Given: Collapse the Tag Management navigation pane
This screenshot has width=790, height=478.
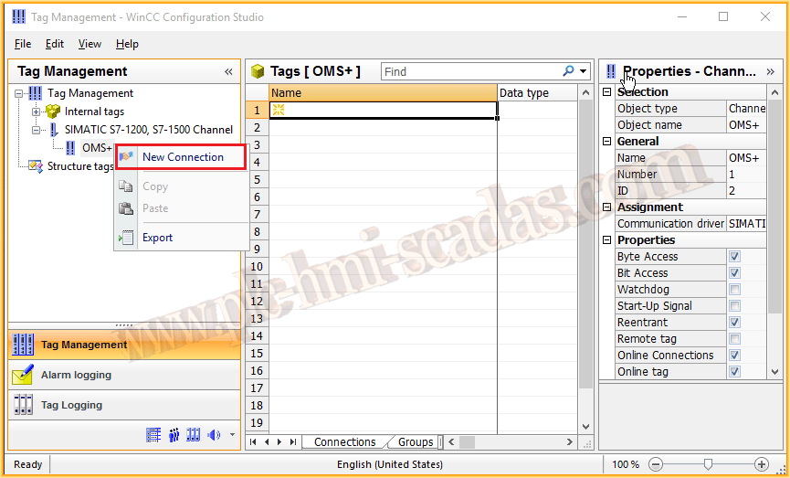Looking at the screenshot, I should 228,71.
